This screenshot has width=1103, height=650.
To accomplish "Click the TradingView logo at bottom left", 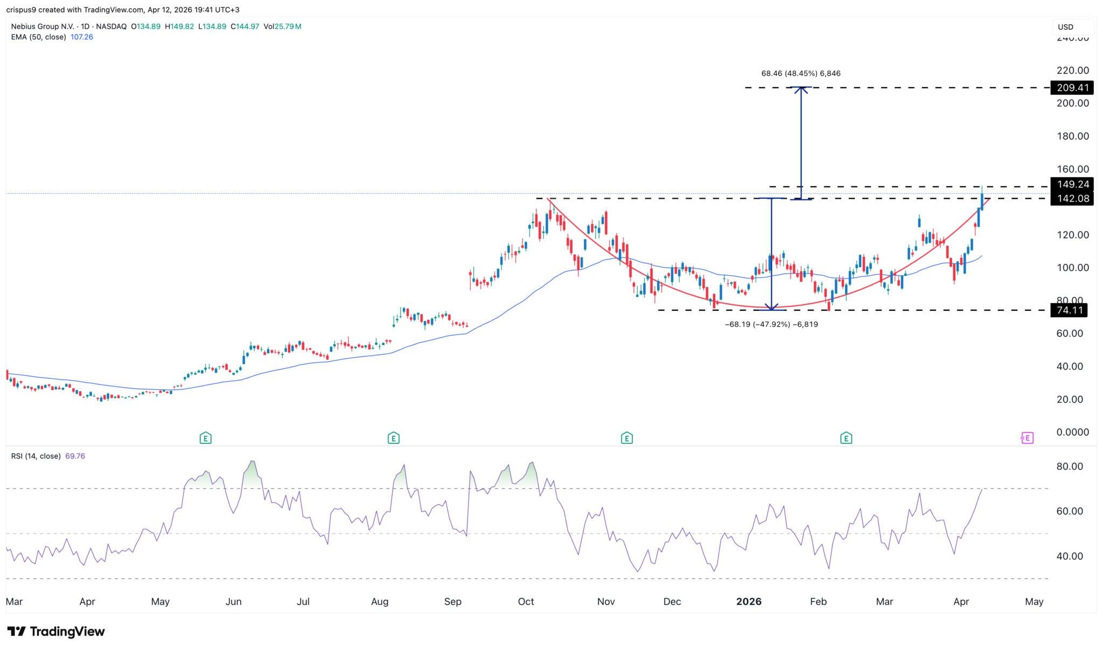I will pyautogui.click(x=56, y=631).
